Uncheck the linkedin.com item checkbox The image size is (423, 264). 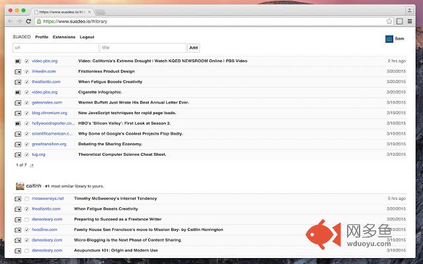click(26, 72)
